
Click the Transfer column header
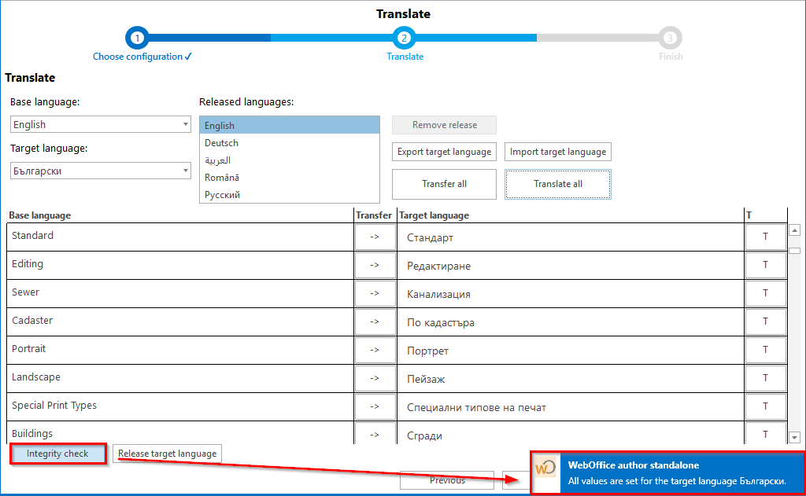[374, 215]
